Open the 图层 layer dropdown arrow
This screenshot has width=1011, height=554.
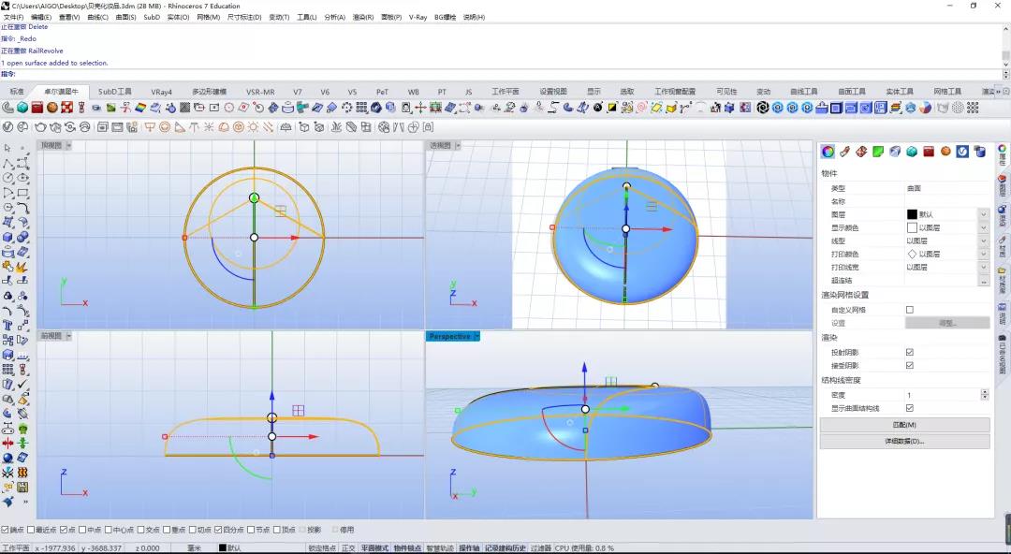pyautogui.click(x=984, y=214)
